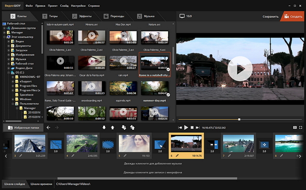Open the 16:9 aspect ratio selector
The width and height of the screenshot is (306, 190).
tap(186, 16)
